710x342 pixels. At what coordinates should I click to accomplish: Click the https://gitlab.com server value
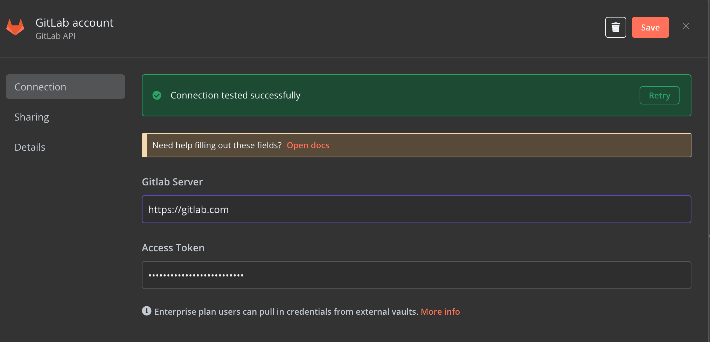(188, 209)
